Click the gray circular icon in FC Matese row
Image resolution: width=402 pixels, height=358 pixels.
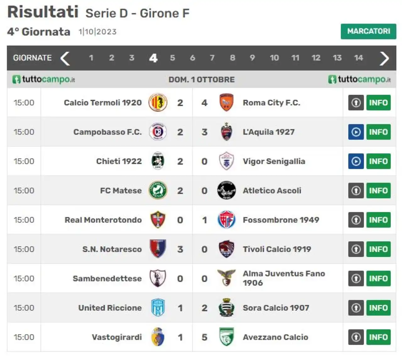click(356, 190)
